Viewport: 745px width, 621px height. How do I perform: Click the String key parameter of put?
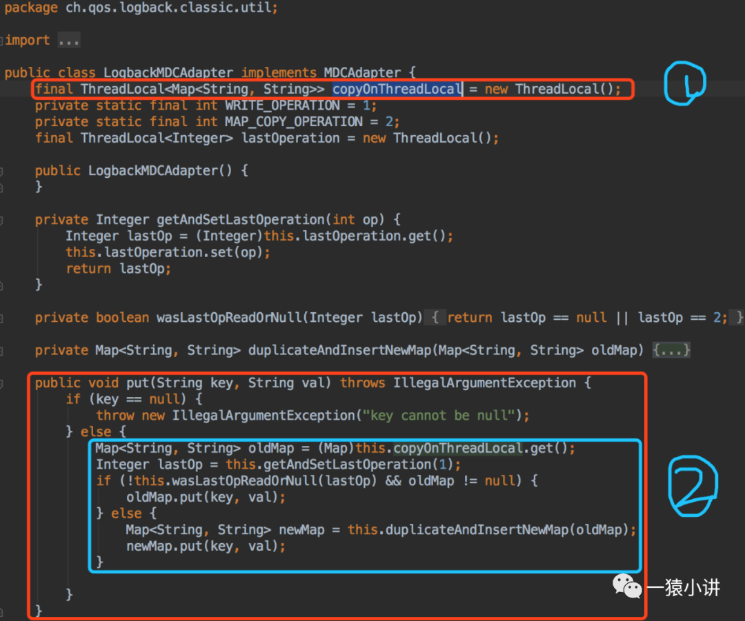coord(195,383)
